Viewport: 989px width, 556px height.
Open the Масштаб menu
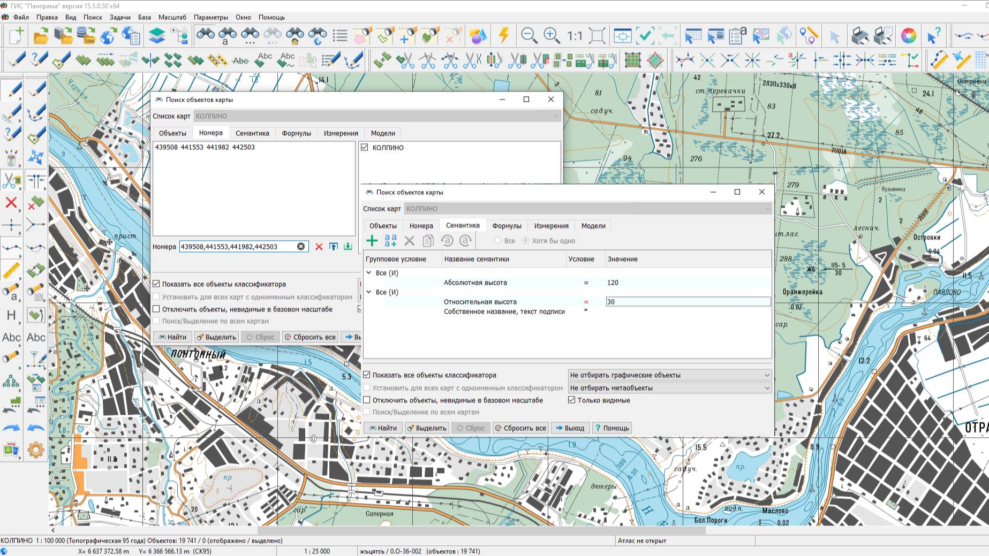coord(172,17)
